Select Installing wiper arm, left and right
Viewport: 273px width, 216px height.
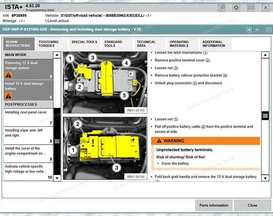click(28, 136)
